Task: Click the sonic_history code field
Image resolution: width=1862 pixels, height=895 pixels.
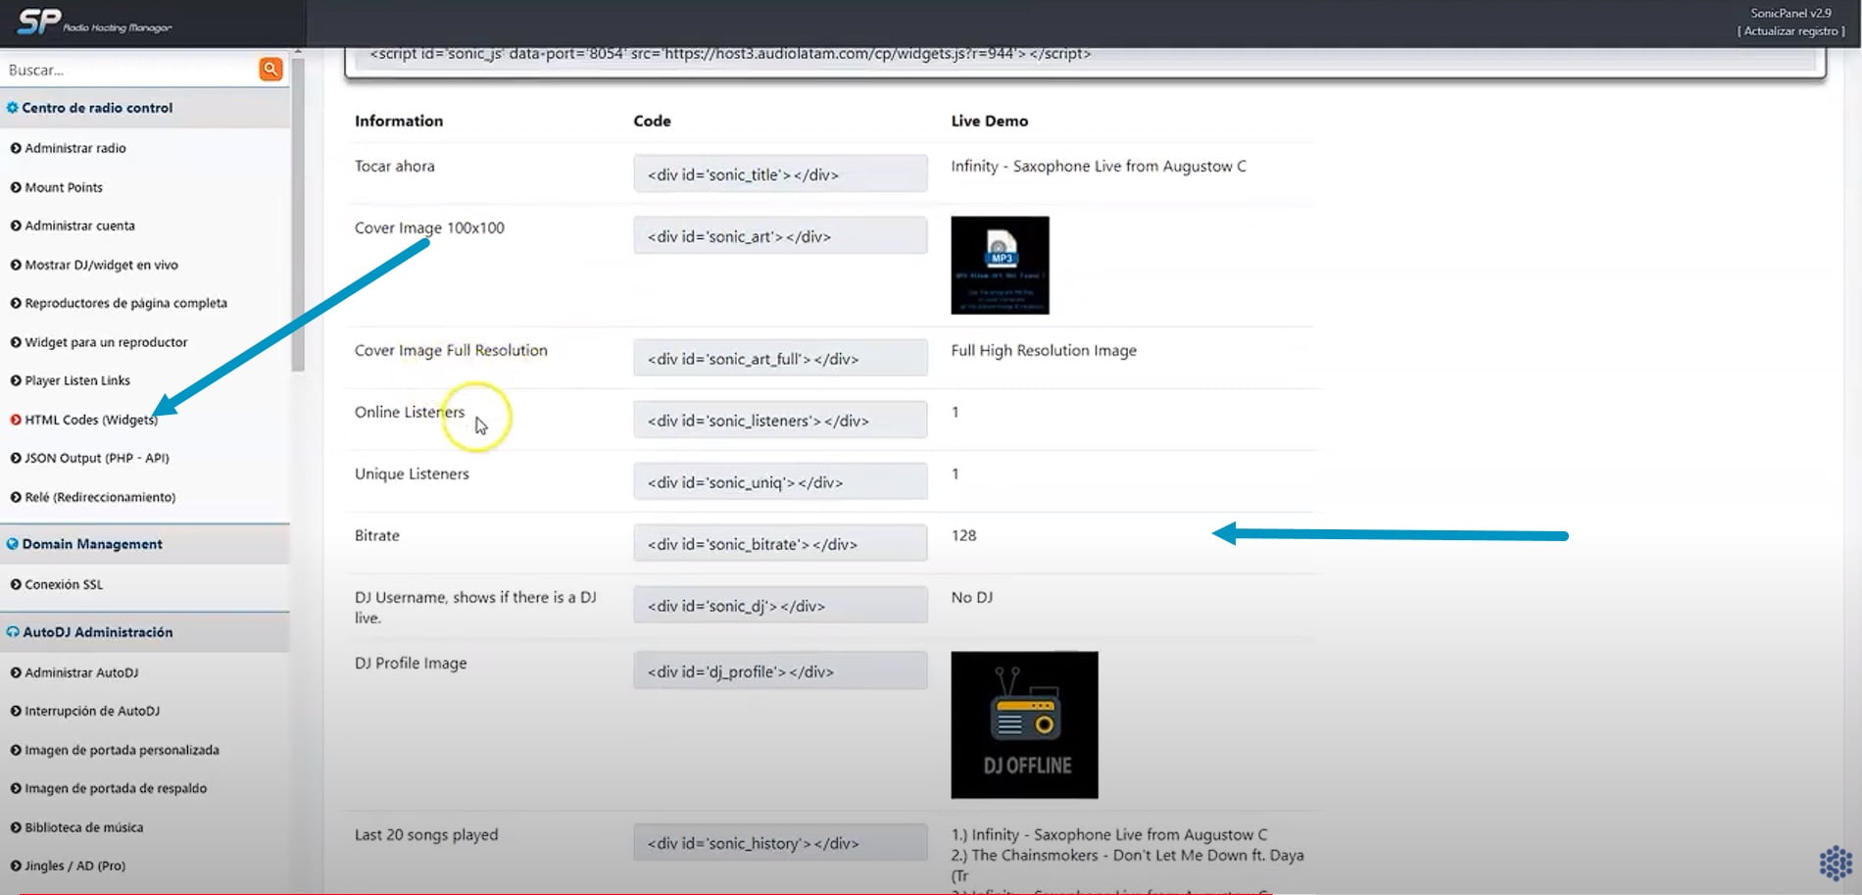Action: (x=780, y=843)
